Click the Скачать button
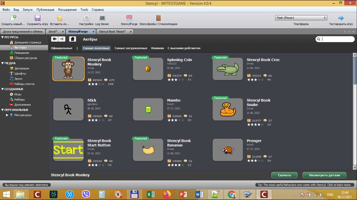Screen dimensions: 357x200 pyautogui.click(x=284, y=175)
